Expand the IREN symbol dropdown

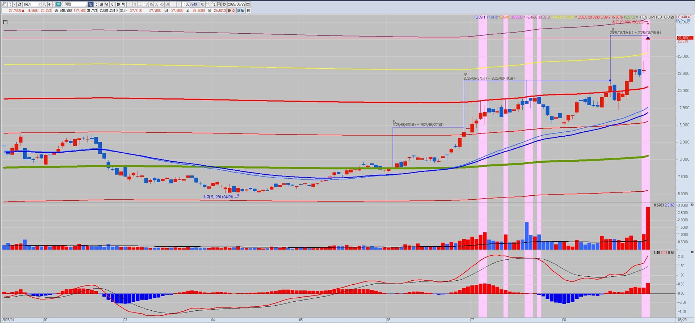(x=39, y=4)
